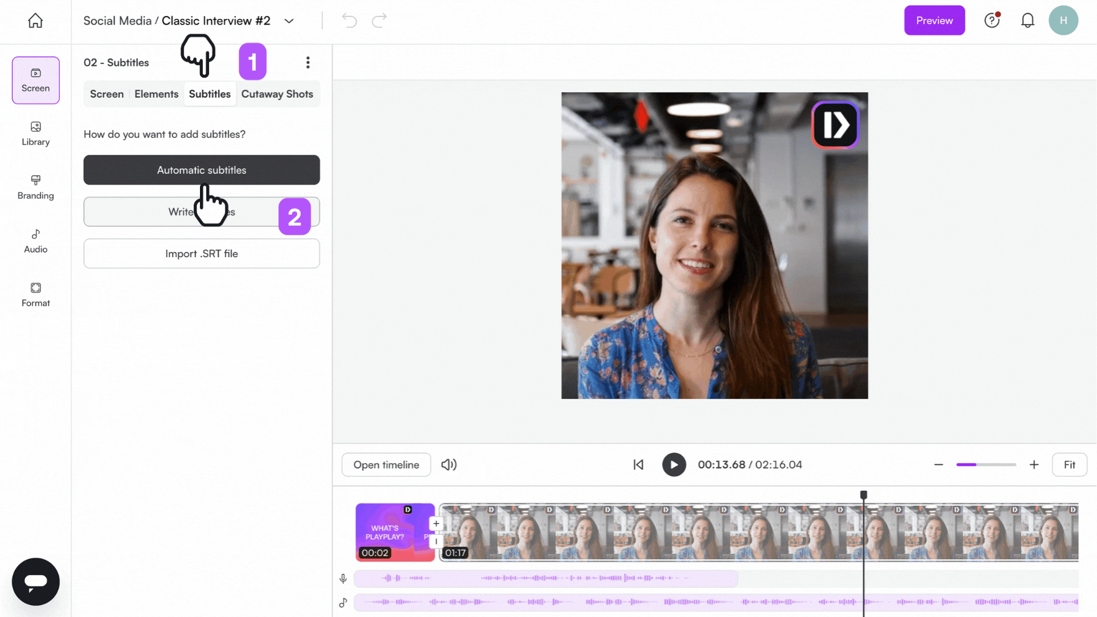
Task: Open the Home page
Action: (35, 21)
